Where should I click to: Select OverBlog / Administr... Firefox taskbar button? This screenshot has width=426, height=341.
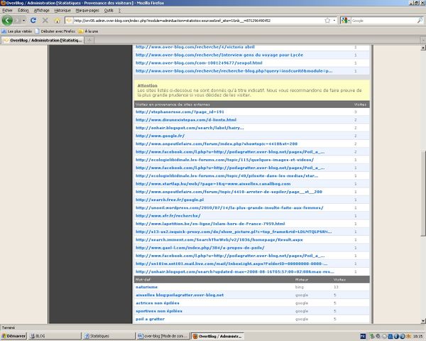click(217, 336)
